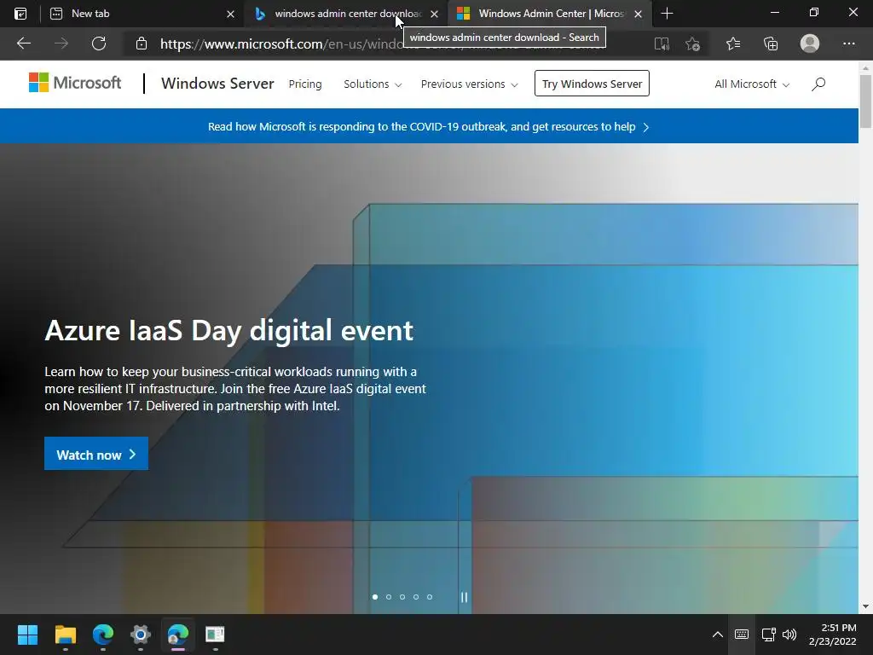Click Try Windows Server button
Image resolution: width=873 pixels, height=655 pixels.
pos(592,84)
